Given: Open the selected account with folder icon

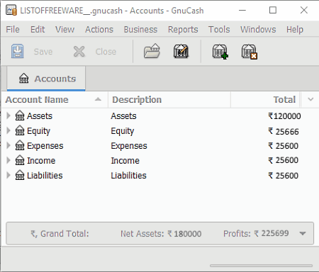Looking at the screenshot, I should [x=152, y=51].
